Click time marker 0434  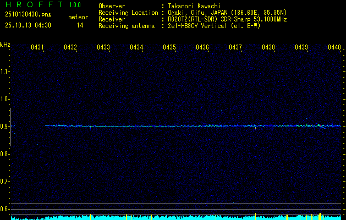pos(136,47)
